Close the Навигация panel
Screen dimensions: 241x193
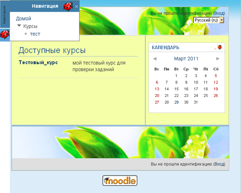[x=77, y=7]
